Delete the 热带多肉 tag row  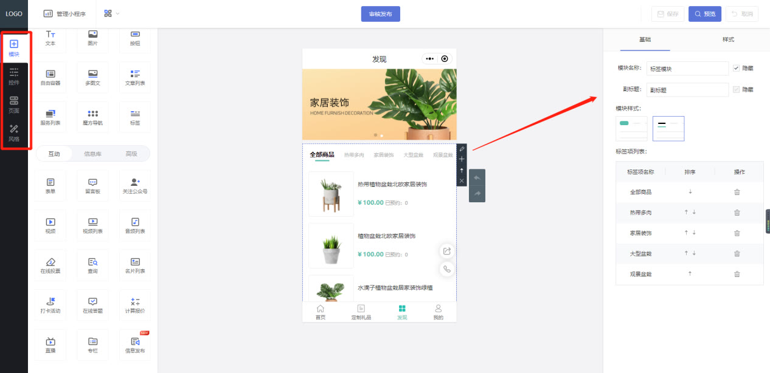click(737, 213)
